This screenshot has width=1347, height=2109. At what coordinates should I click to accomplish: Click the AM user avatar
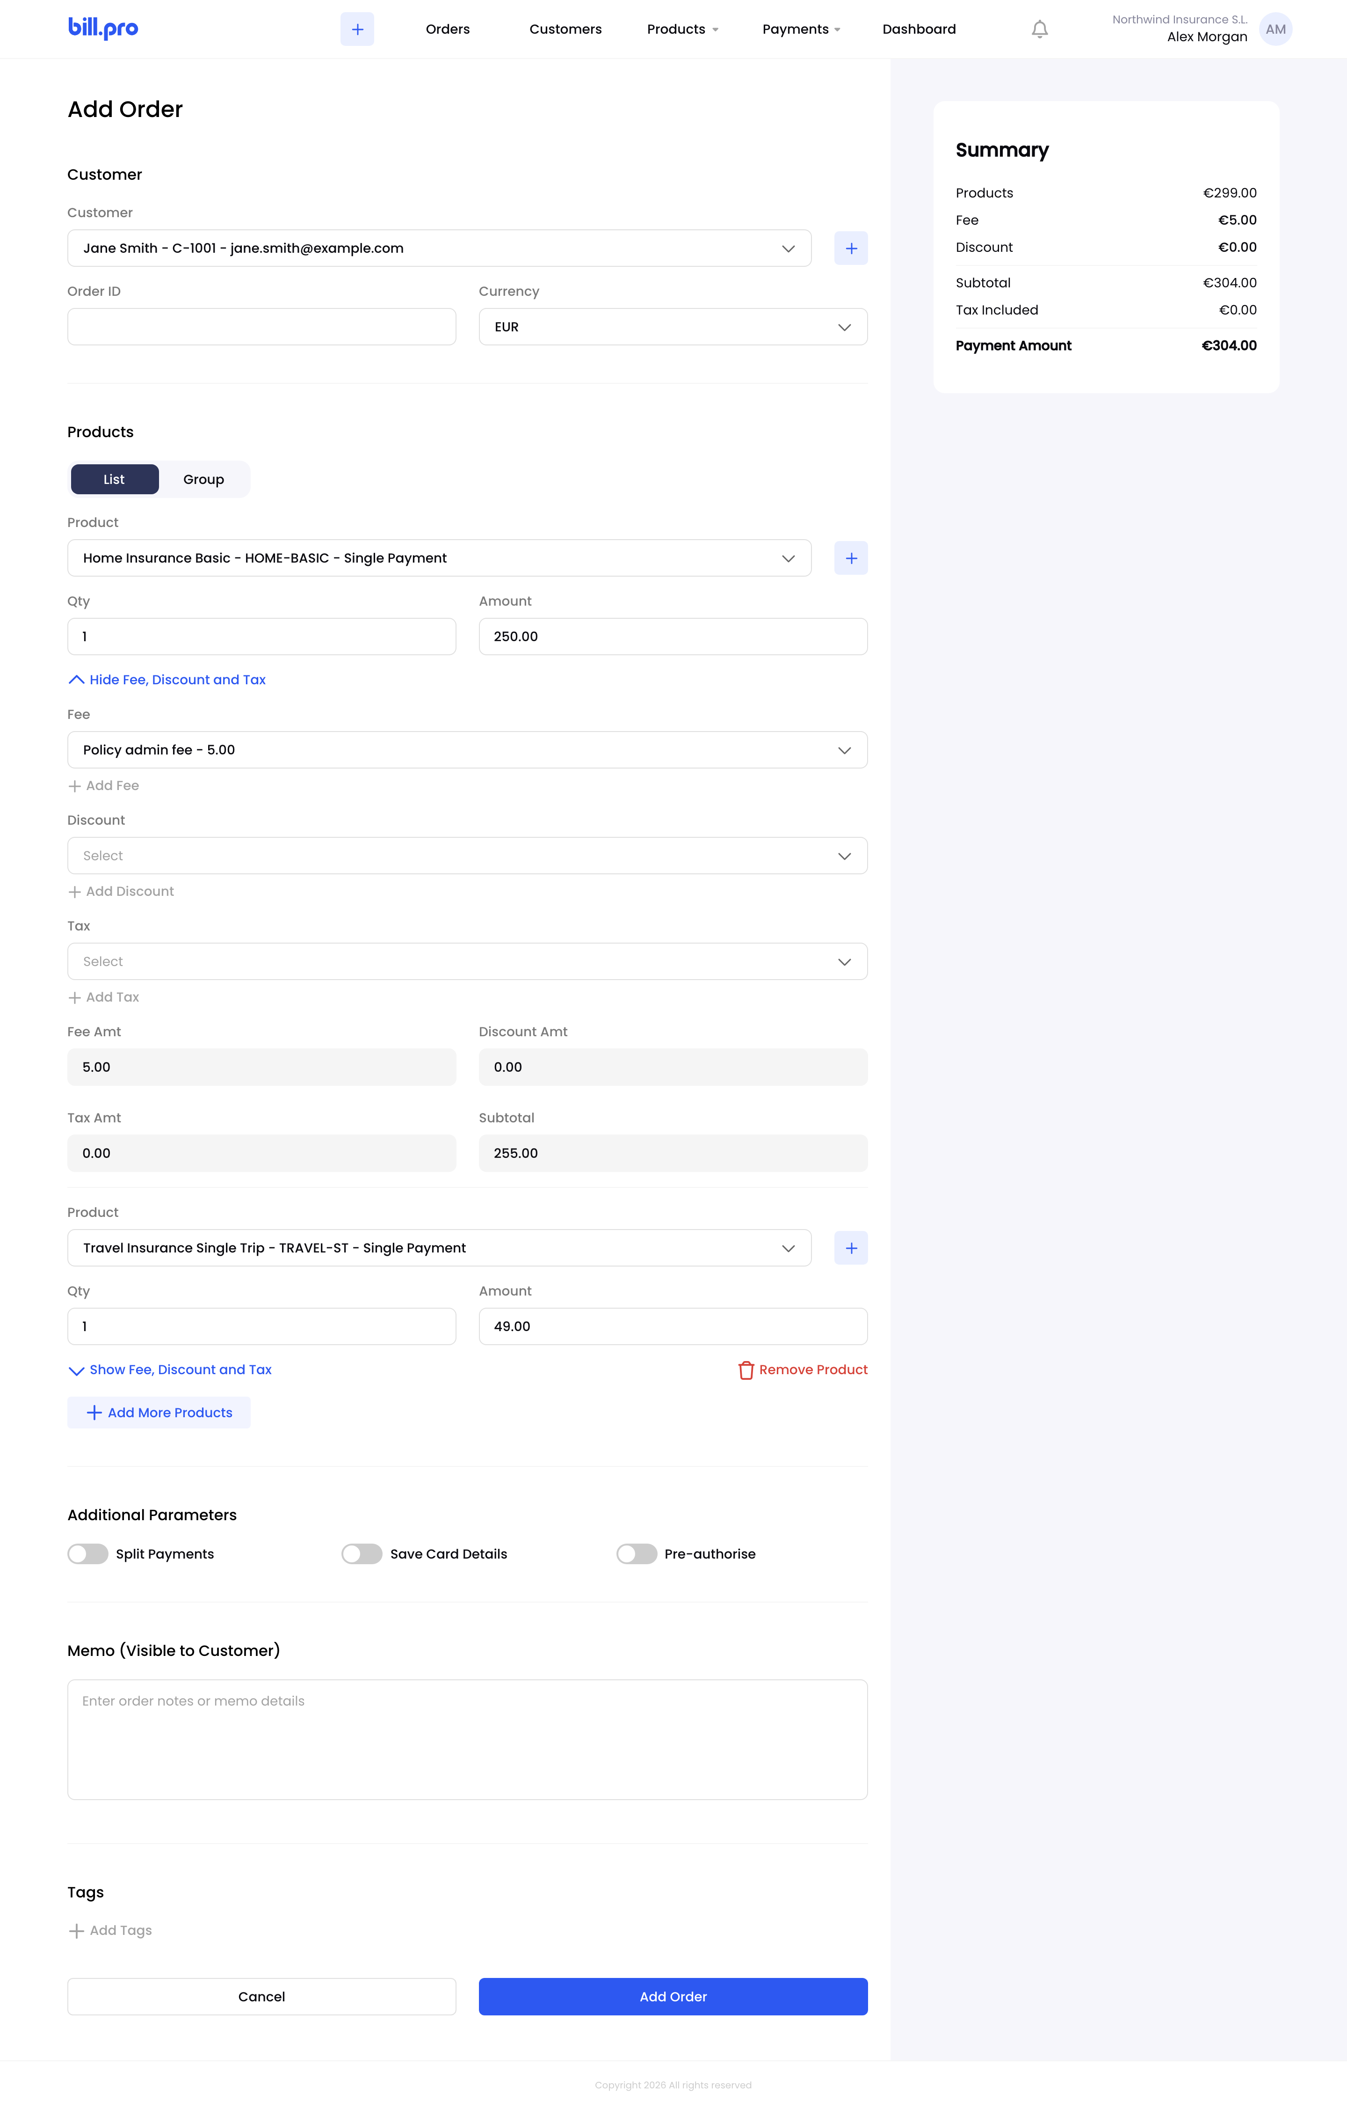tap(1275, 29)
